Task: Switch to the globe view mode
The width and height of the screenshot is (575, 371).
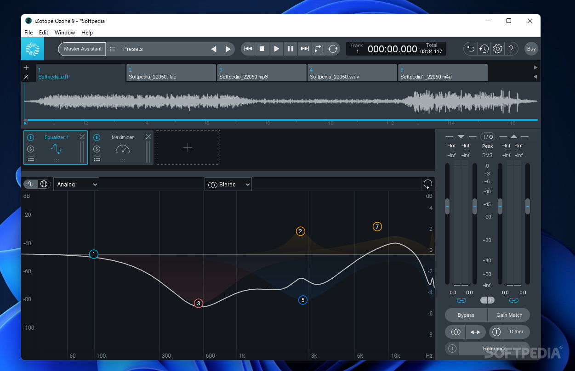Action: coord(44,184)
